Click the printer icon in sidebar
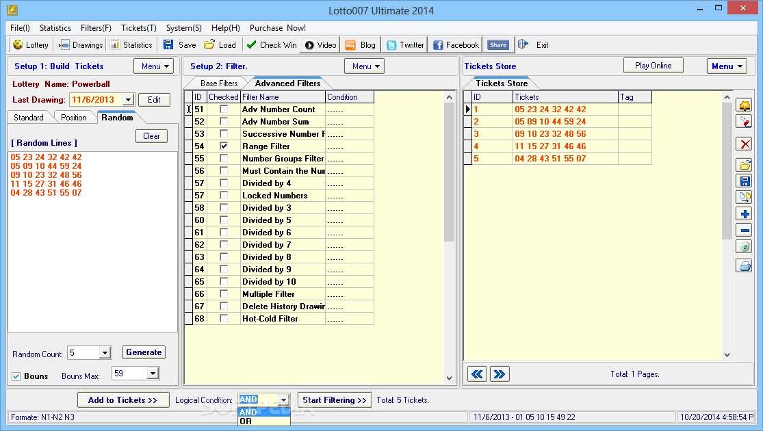 coord(744,265)
